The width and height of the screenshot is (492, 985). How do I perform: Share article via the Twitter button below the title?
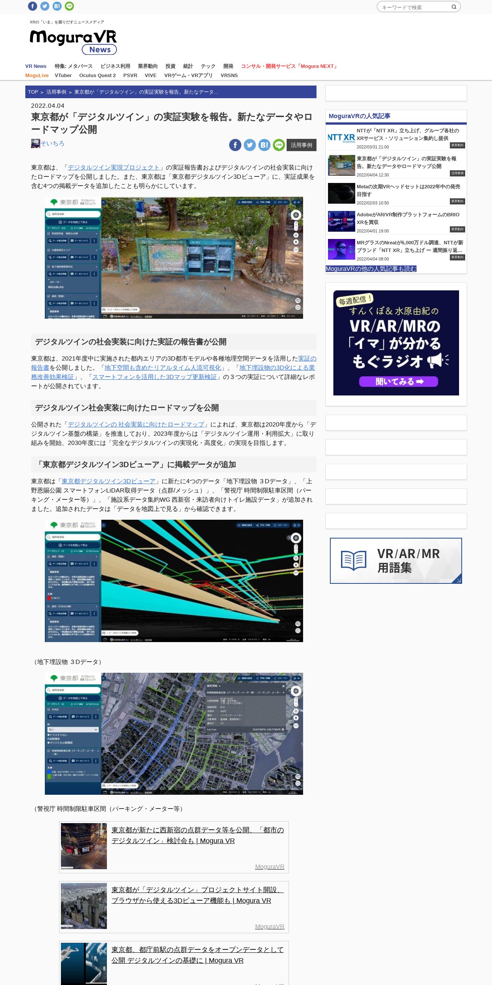250,145
